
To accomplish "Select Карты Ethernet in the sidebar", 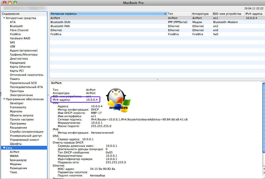I will point(20,67).
